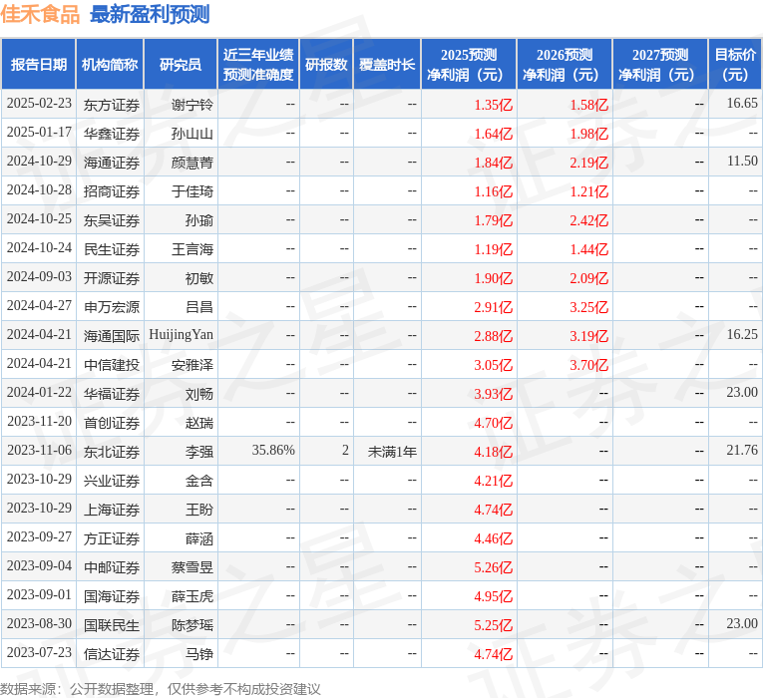The width and height of the screenshot is (763, 698).
Task: Click the 1.98亿 profit value
Action: 589,134
